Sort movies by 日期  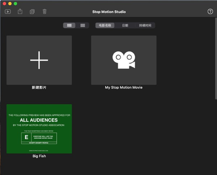coord(125,26)
